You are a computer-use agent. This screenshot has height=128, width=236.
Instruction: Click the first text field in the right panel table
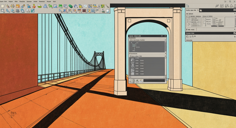point(196,18)
